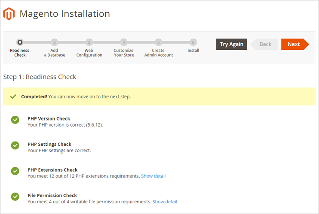
Task: Click the Next button
Action: click(x=295, y=44)
